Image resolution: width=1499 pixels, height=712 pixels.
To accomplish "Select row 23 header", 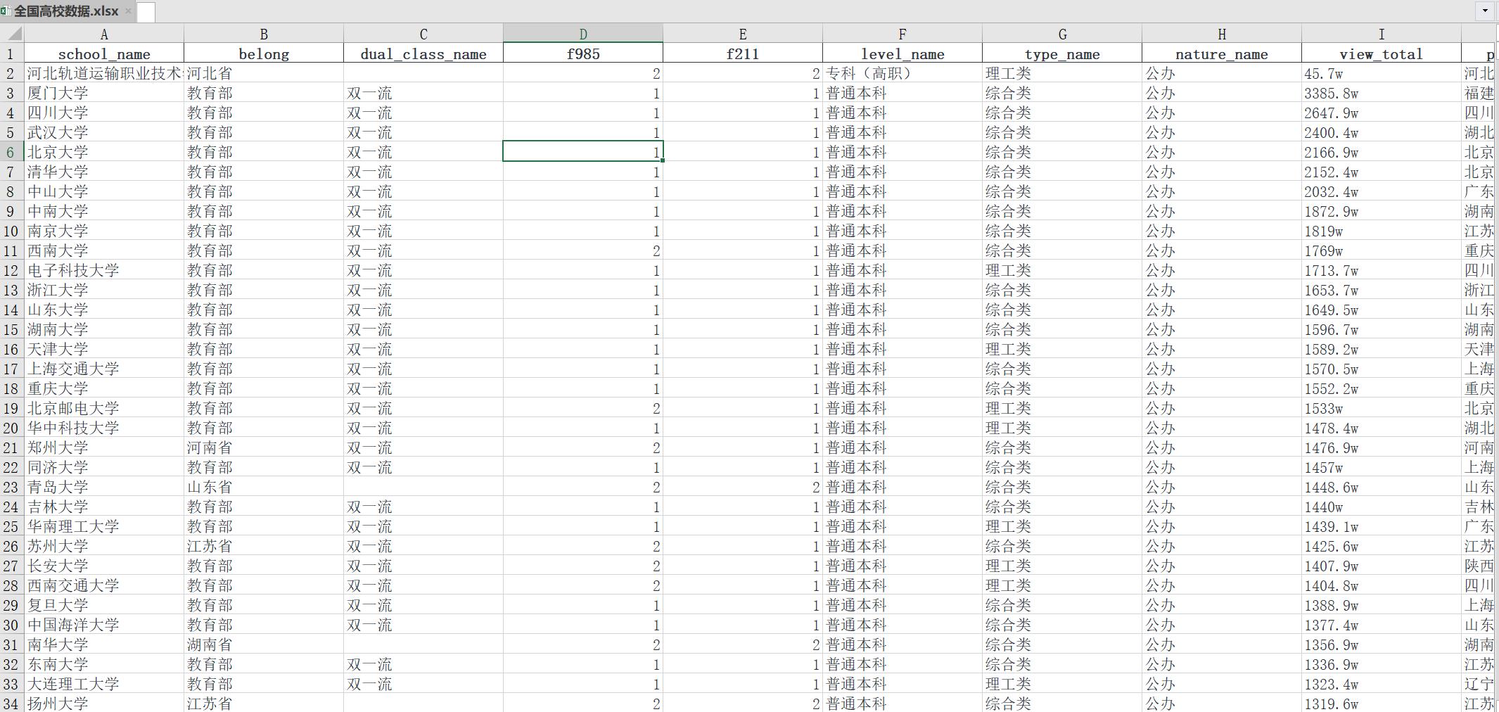I will (x=12, y=487).
